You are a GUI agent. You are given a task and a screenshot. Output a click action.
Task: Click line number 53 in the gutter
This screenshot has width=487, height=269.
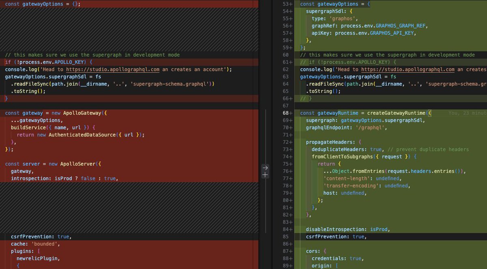[x=287, y=4]
